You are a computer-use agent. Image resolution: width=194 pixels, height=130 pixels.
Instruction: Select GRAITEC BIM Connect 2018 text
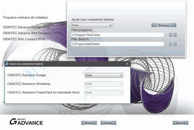tap(24, 39)
